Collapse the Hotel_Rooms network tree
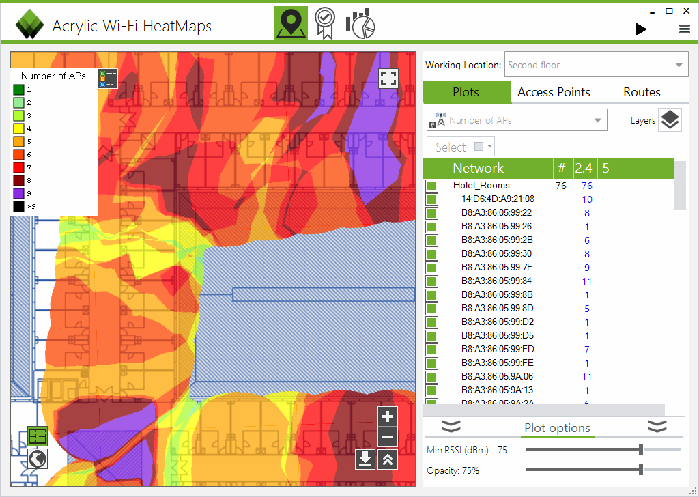Image resolution: width=699 pixels, height=497 pixels. (444, 186)
